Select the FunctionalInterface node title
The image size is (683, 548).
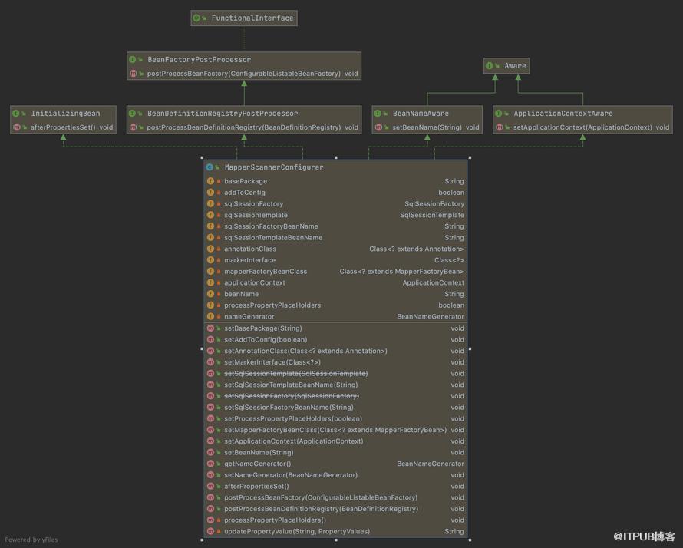click(252, 18)
